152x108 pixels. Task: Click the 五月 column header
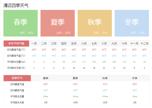[74, 44]
